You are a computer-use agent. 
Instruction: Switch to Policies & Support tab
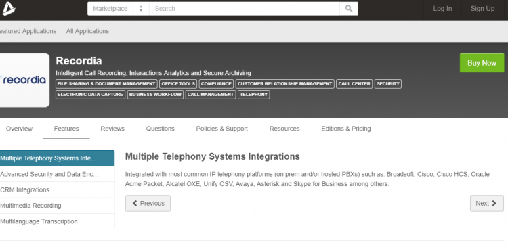coord(222,129)
